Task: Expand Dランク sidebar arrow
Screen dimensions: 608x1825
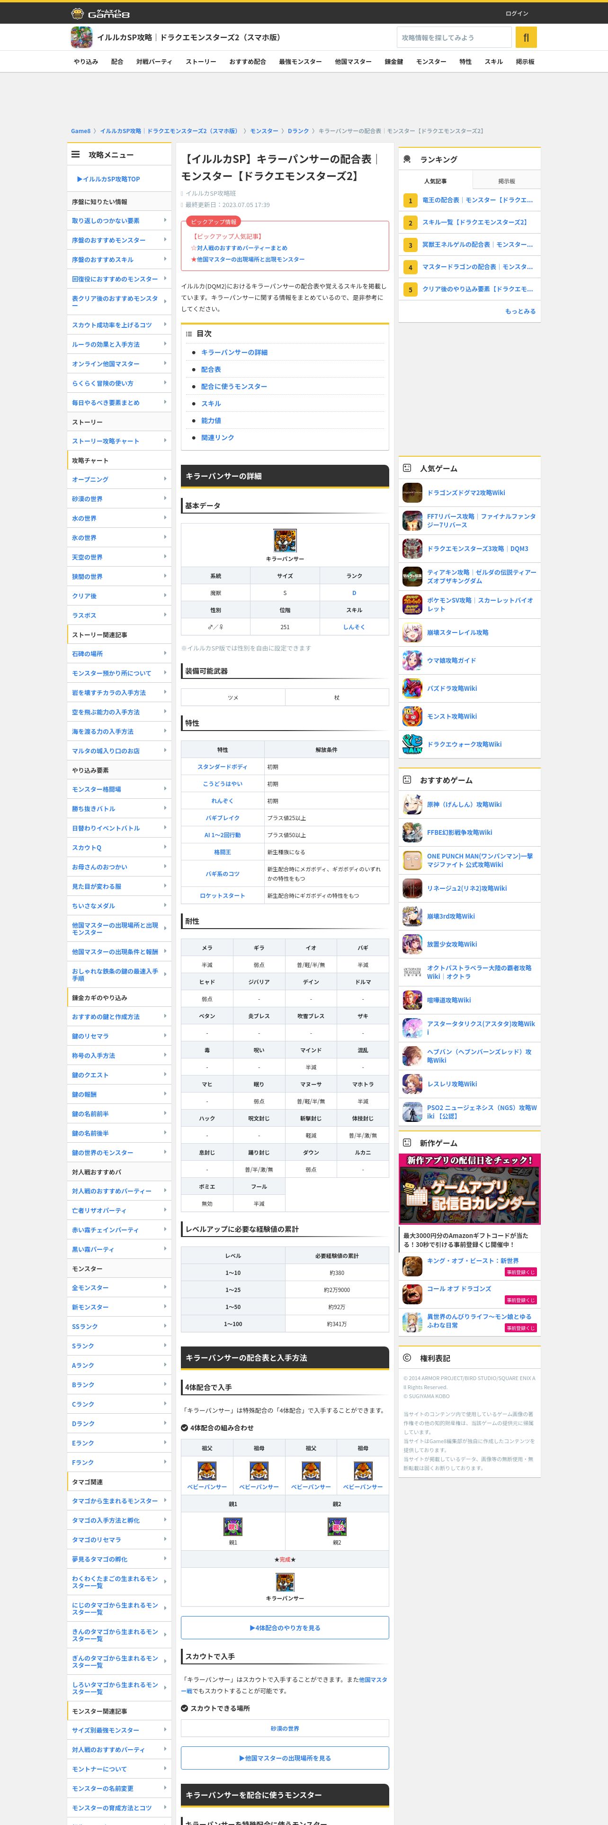Action: coord(165,1423)
